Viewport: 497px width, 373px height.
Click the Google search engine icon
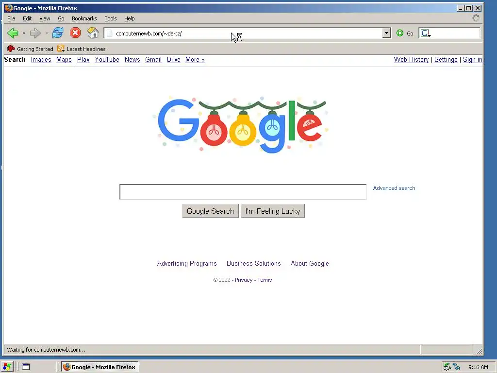coord(425,34)
